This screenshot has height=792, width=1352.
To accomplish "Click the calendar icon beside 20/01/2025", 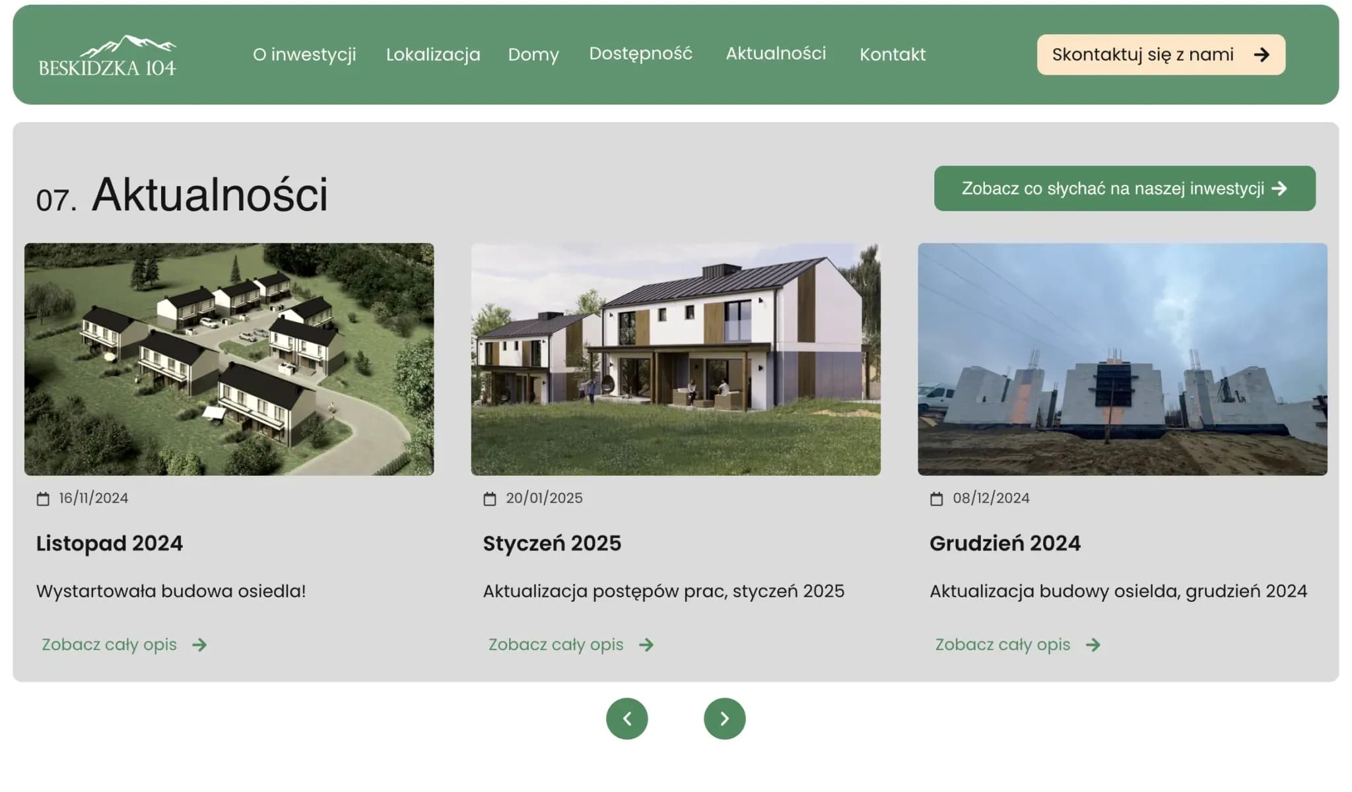I will click(490, 499).
